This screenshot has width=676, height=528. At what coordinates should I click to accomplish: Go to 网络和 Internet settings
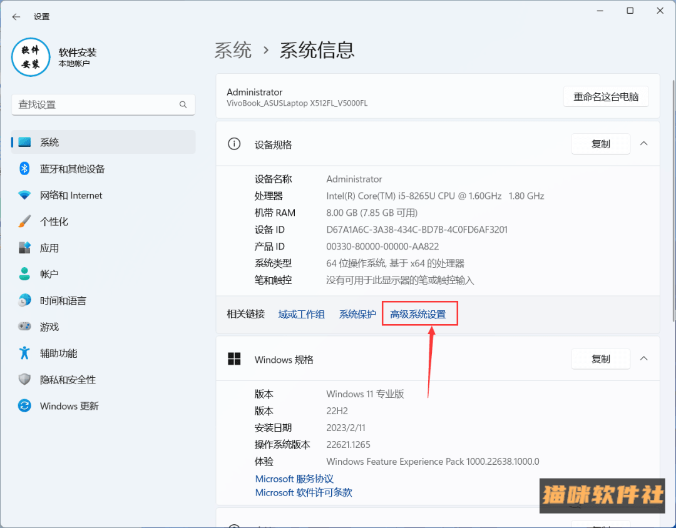coord(103,195)
